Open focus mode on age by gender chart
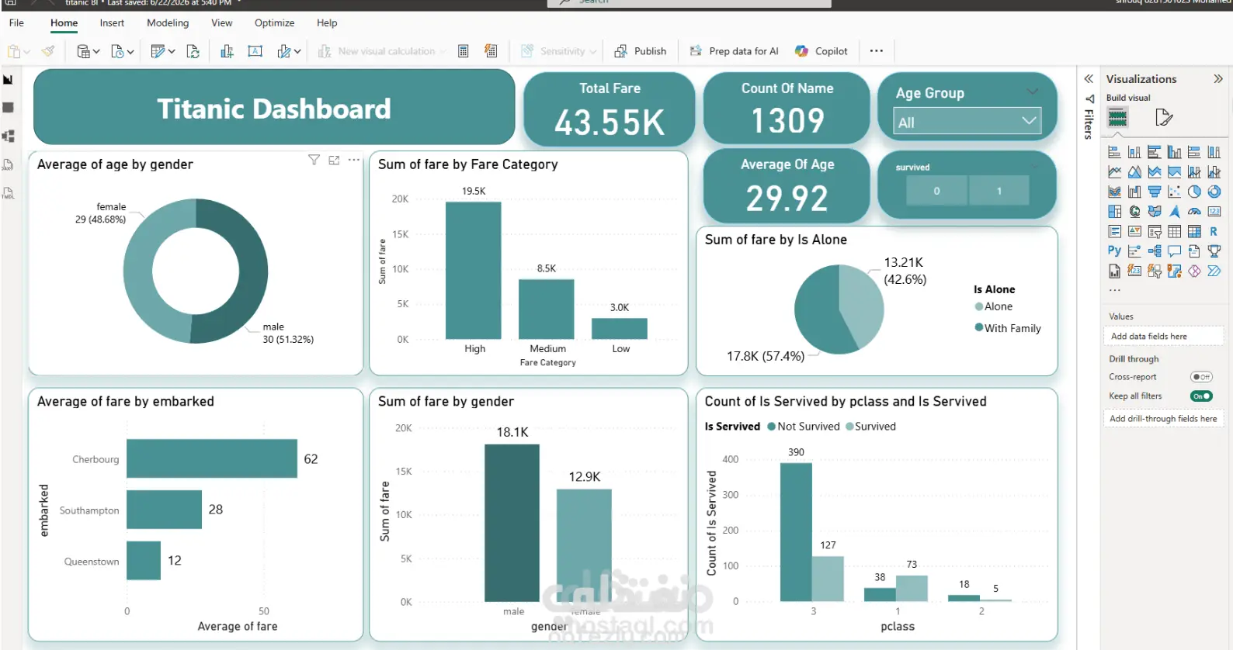Image resolution: width=1233 pixels, height=650 pixels. 334,160
